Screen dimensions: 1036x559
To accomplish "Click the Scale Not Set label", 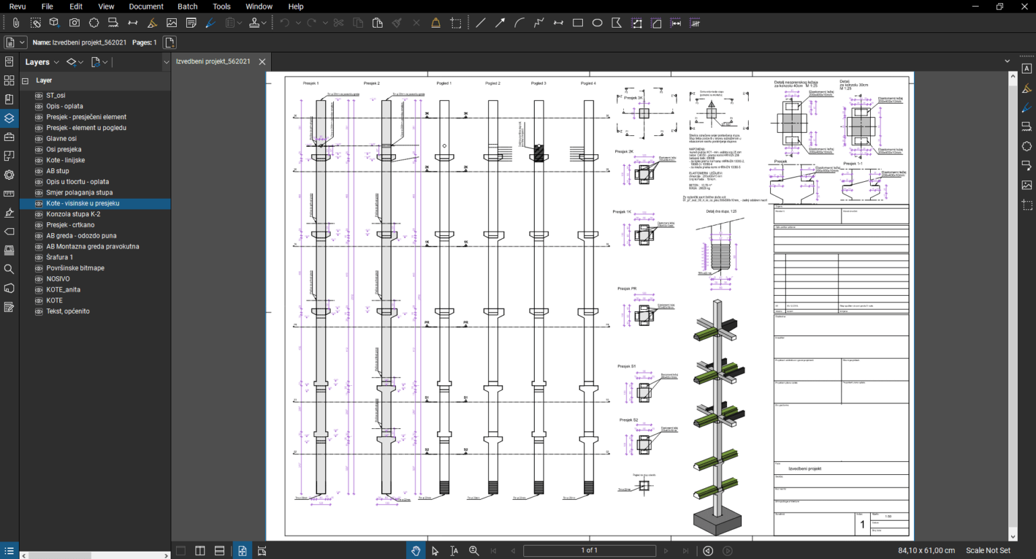I will point(987,551).
